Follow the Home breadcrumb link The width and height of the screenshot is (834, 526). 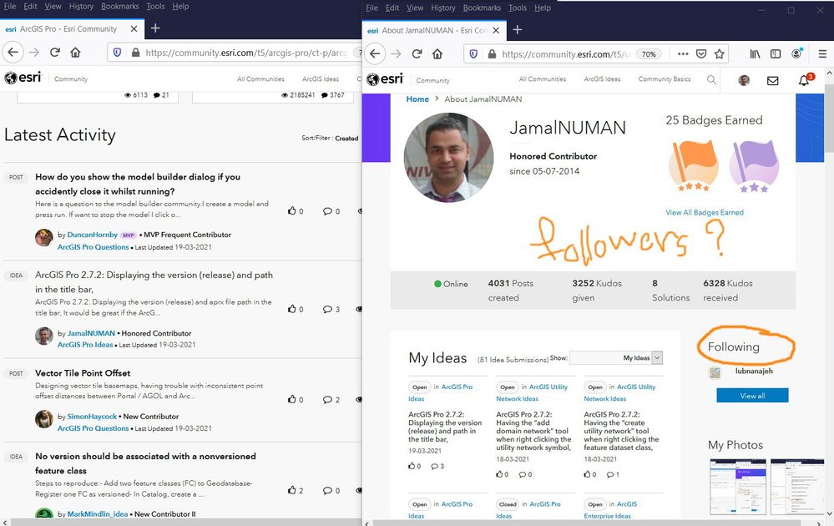(x=417, y=99)
